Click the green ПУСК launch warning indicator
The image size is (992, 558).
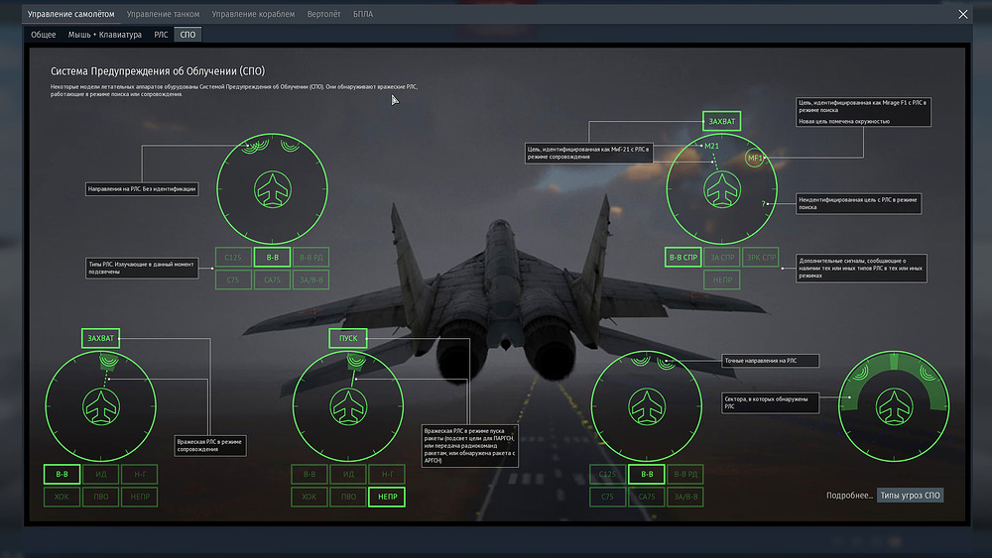click(x=348, y=339)
